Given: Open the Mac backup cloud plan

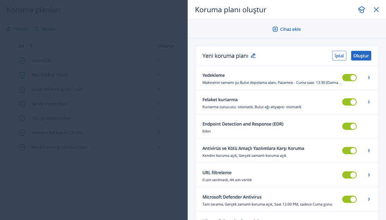Looking at the screenshot, I should [x=49, y=75].
